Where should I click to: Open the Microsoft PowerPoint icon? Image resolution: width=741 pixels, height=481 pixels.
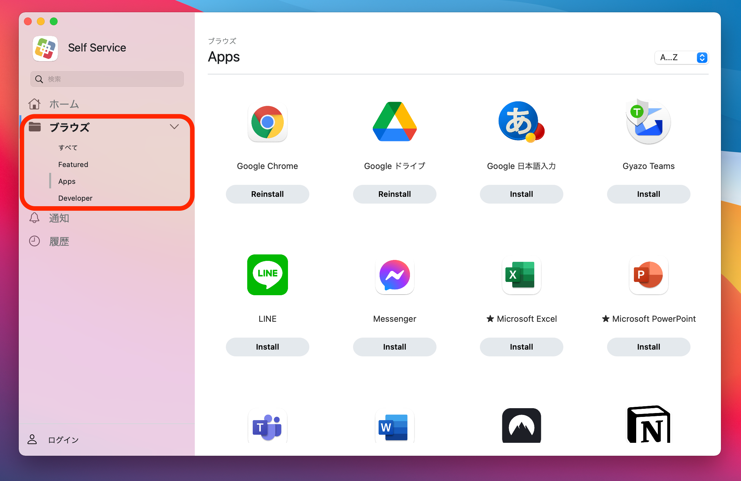pos(648,275)
